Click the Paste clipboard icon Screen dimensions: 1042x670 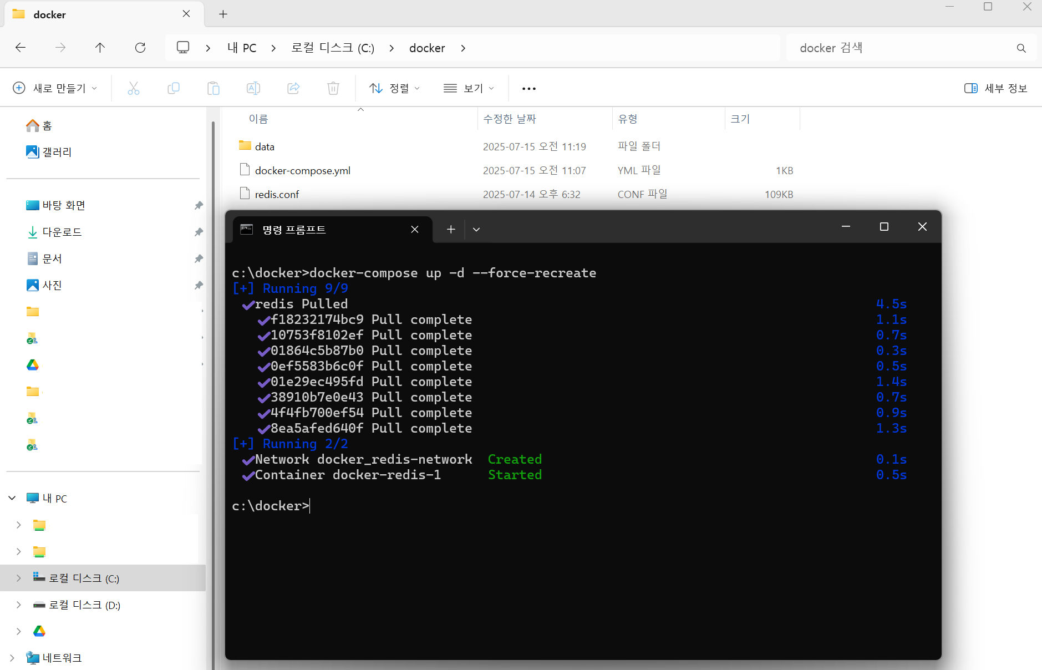click(214, 88)
